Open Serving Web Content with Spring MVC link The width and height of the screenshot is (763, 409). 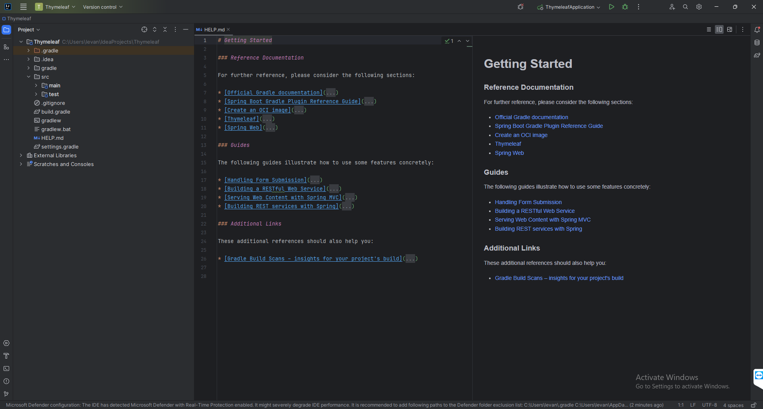543,220
